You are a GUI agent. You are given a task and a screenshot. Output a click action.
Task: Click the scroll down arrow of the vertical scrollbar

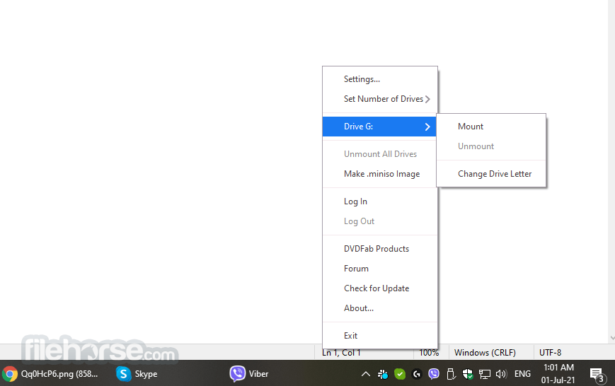tap(612, 338)
